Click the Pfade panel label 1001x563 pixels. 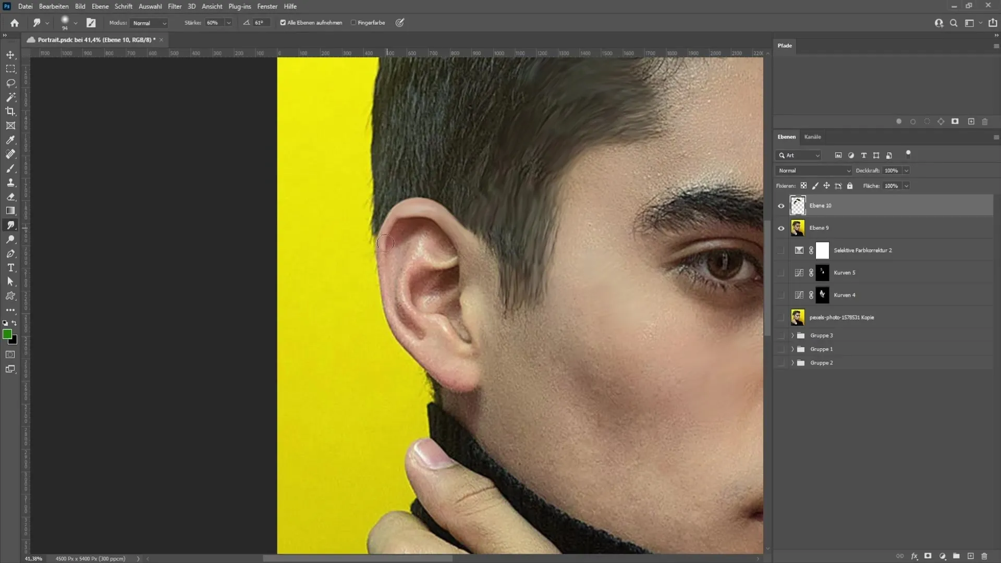tap(785, 45)
